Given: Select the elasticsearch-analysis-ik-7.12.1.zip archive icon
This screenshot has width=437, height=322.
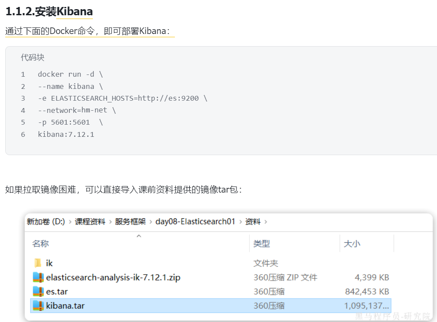Looking at the screenshot, I should (x=38, y=277).
